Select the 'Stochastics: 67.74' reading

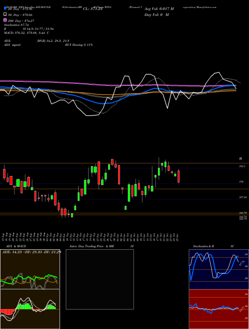(16, 25)
